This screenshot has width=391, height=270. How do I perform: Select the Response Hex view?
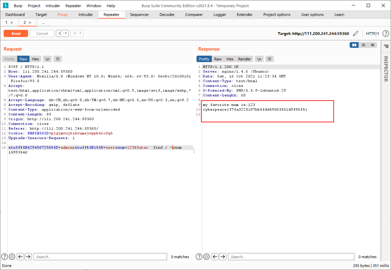coord(230,59)
